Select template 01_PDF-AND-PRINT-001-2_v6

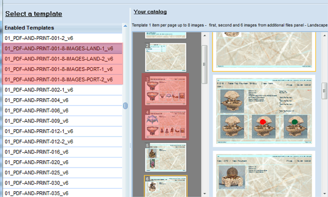pyautogui.click(x=63, y=38)
